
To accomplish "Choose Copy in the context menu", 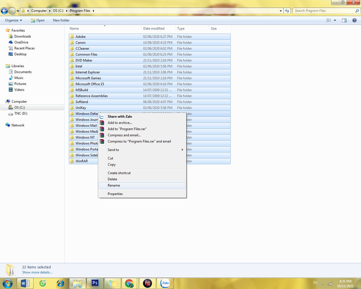I will 142,165.
